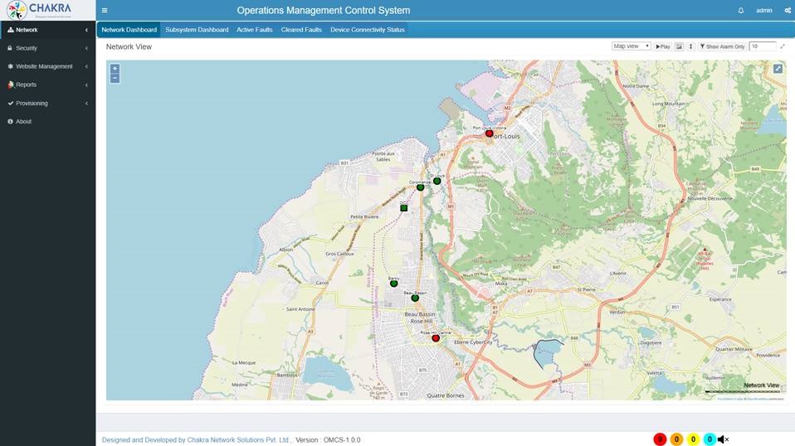Image resolution: width=795 pixels, height=446 pixels.
Task: Click the Version OMCS-1.0.0 text
Action: 328,440
